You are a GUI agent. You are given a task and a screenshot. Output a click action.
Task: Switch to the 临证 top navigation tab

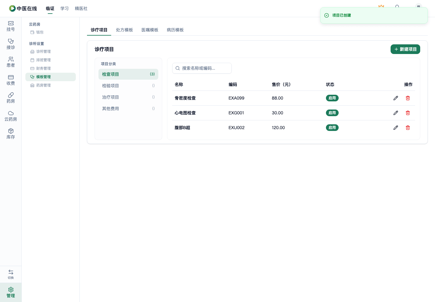point(50,8)
